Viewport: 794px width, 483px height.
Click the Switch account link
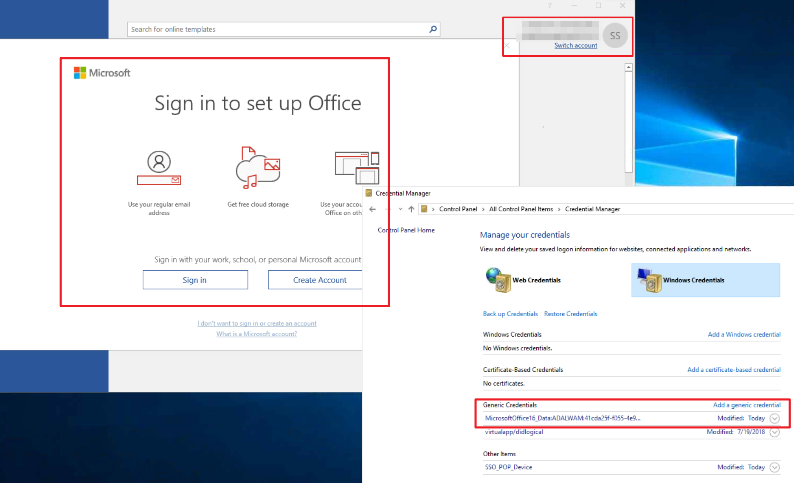point(575,45)
